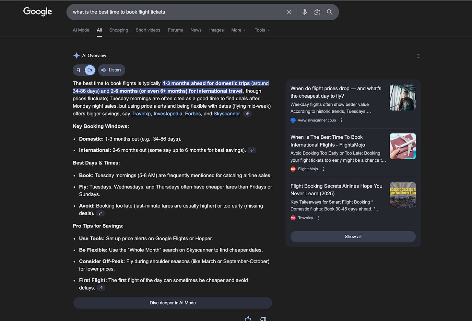
Task: Open the Investopedia inline link
Action: 168,114
